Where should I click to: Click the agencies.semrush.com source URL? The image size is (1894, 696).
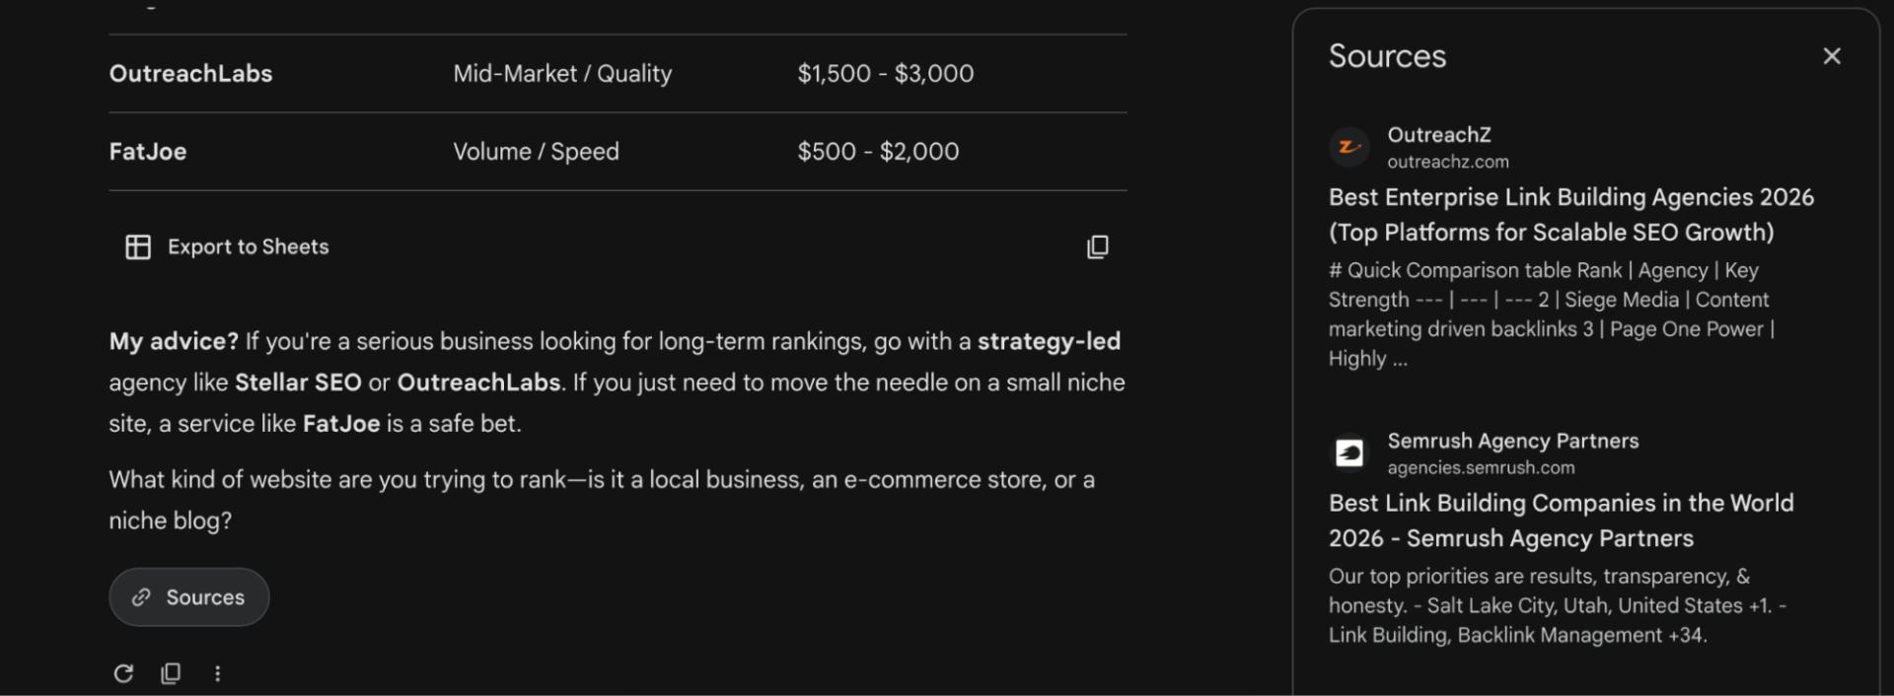1481,468
